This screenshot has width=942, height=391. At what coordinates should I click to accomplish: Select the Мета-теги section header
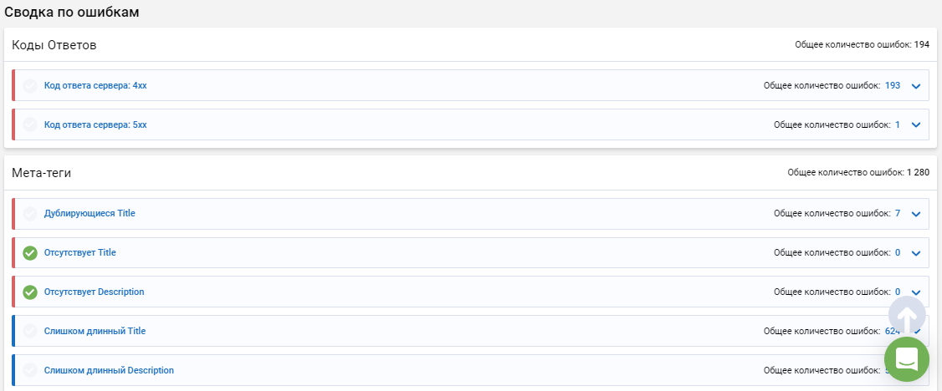coord(42,173)
